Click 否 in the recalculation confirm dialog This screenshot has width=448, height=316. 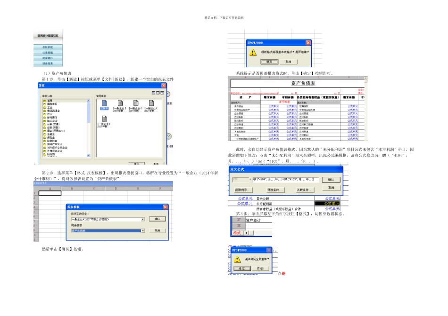pos(260,269)
